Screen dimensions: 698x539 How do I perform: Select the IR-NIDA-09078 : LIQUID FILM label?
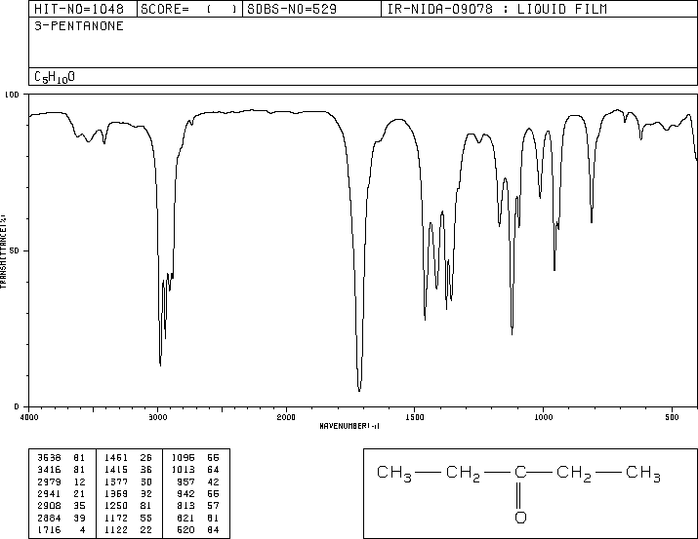[x=497, y=9]
